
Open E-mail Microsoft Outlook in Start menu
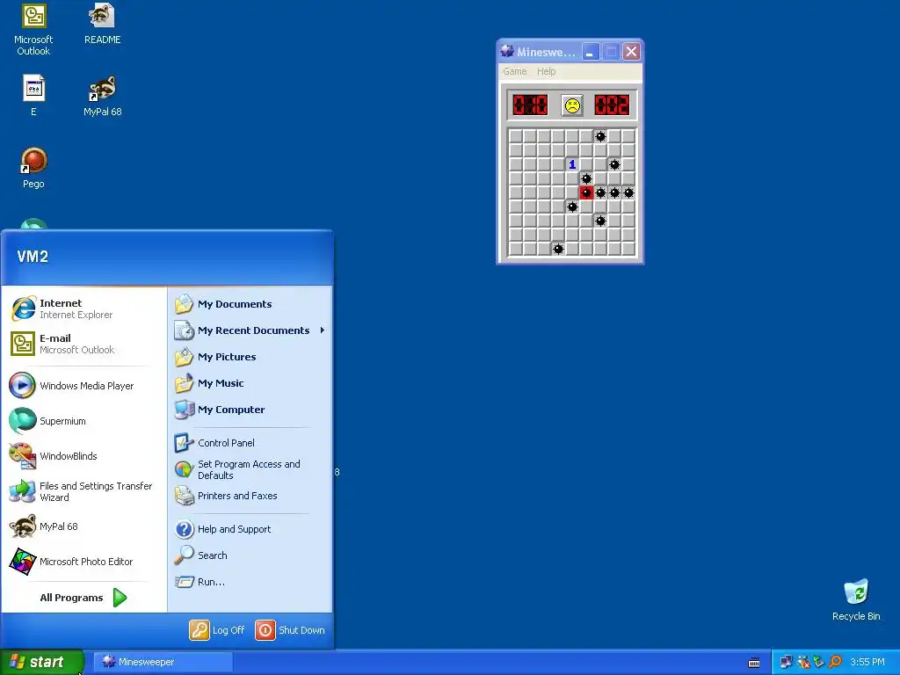click(x=83, y=344)
